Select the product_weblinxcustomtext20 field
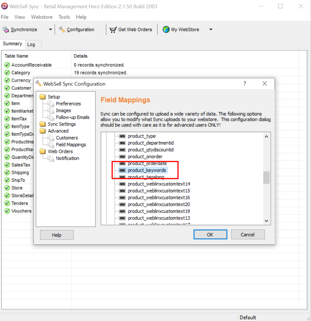Viewport: 311px width, 321px height. [x=159, y=205]
